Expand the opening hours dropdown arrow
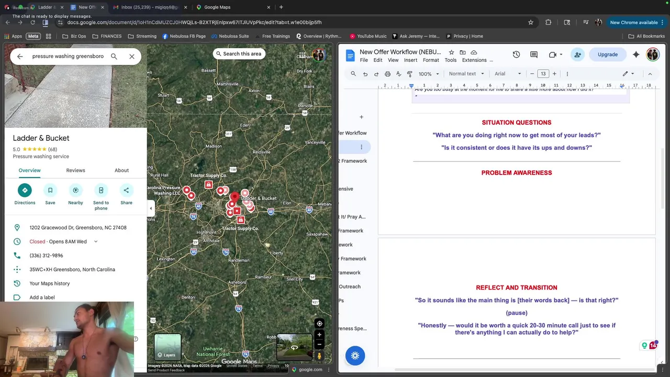The image size is (670, 377). tap(95, 241)
